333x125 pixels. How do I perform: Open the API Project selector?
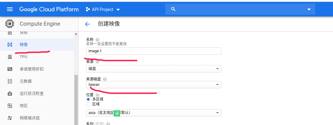click(x=103, y=9)
